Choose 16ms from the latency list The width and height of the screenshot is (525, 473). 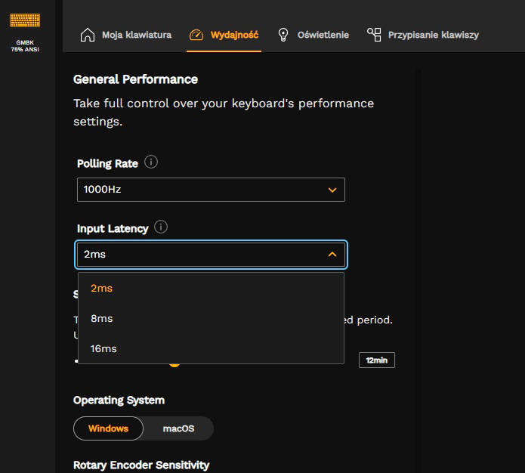click(x=103, y=348)
